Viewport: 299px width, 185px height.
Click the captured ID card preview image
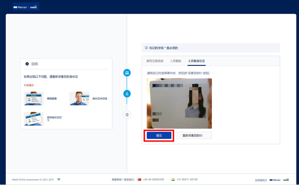(179, 104)
